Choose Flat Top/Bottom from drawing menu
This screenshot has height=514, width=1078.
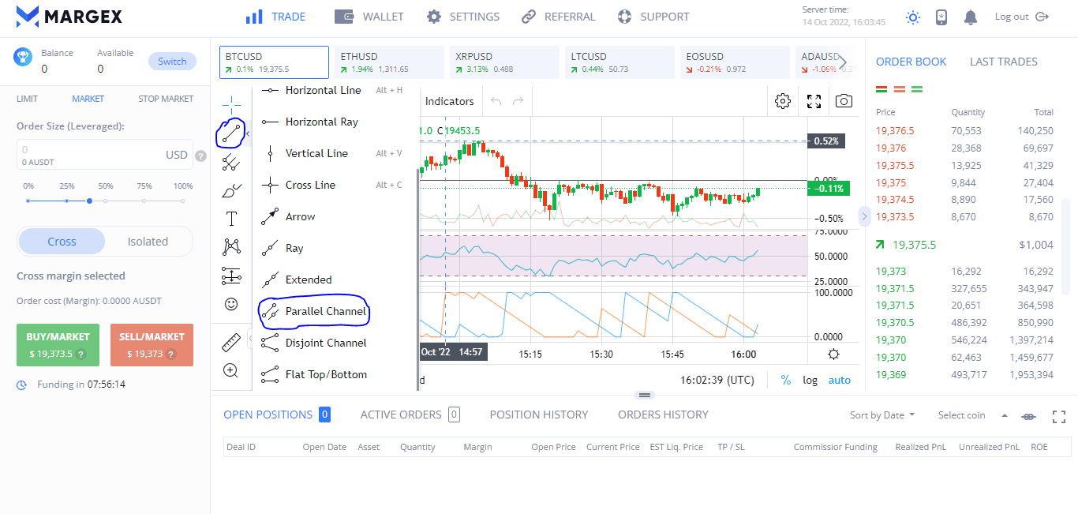tap(335, 374)
